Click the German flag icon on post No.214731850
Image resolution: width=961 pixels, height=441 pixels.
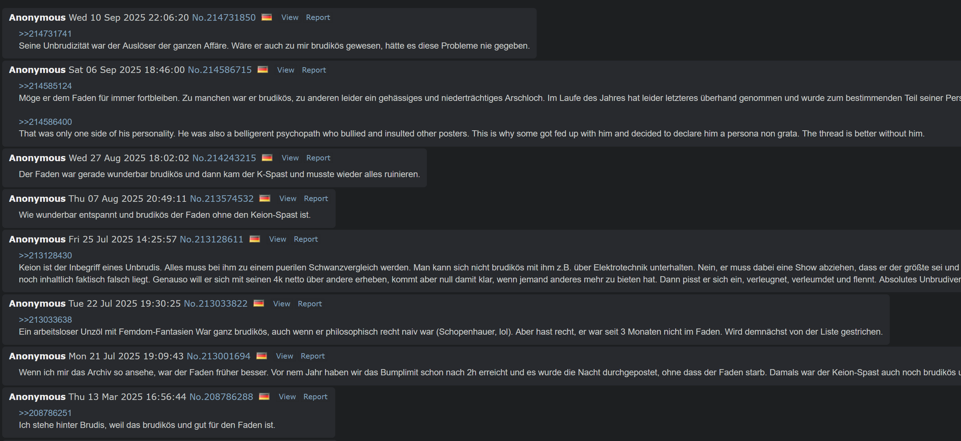[x=267, y=17]
